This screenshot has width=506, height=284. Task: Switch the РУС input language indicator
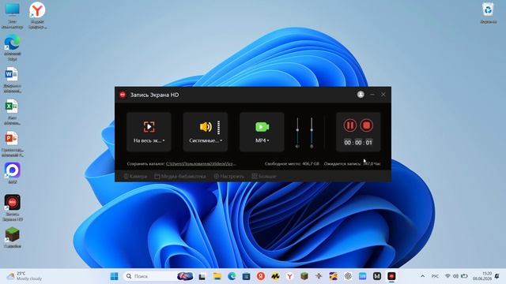point(435,276)
